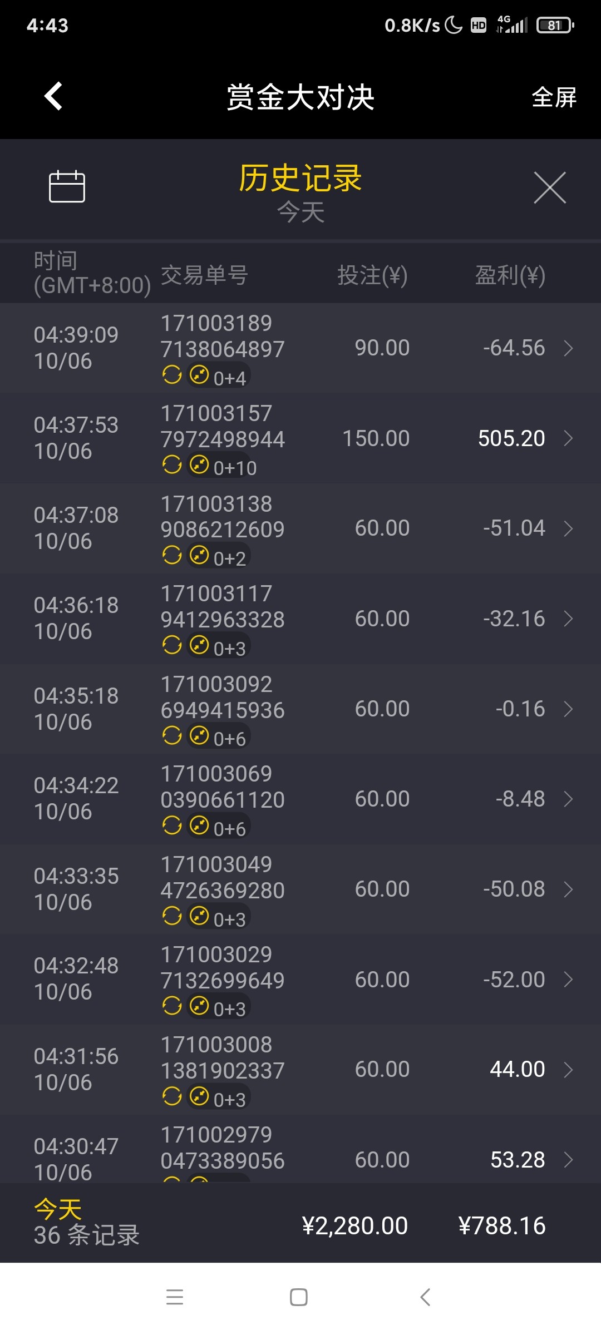This screenshot has width=601, height=1335.
Task: Tap transaction number 1710031389086212609
Action: pyautogui.click(x=222, y=517)
